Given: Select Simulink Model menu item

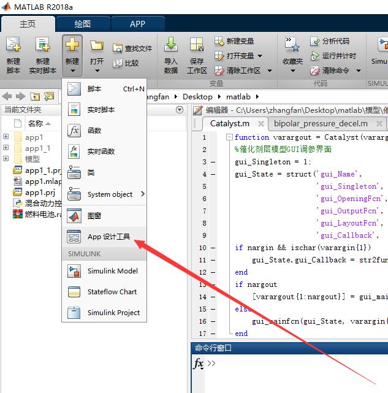Looking at the screenshot, I should pyautogui.click(x=104, y=271).
